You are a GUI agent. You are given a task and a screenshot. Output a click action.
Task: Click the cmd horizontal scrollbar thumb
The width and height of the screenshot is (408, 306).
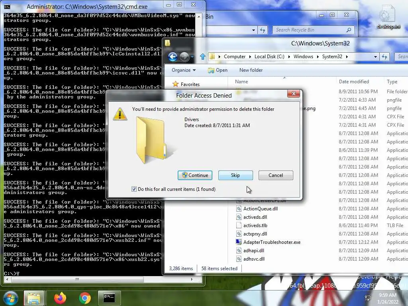tap(77, 279)
